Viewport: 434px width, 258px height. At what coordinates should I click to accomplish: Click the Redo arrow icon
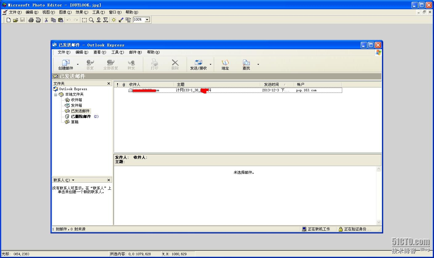click(x=76, y=20)
